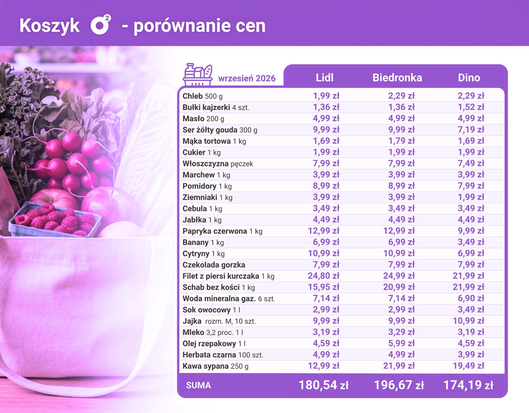
Task: Click Biedronka's Filet z piersi price '24,99 zł'
Action: coord(399,276)
